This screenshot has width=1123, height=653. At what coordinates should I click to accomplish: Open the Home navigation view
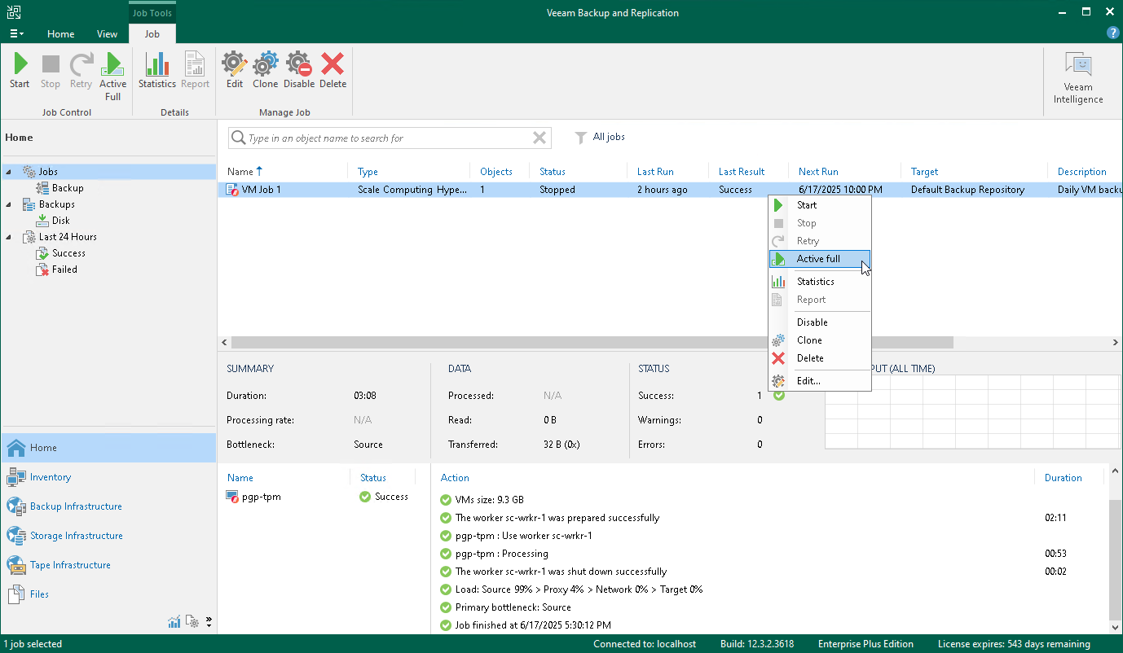point(108,448)
